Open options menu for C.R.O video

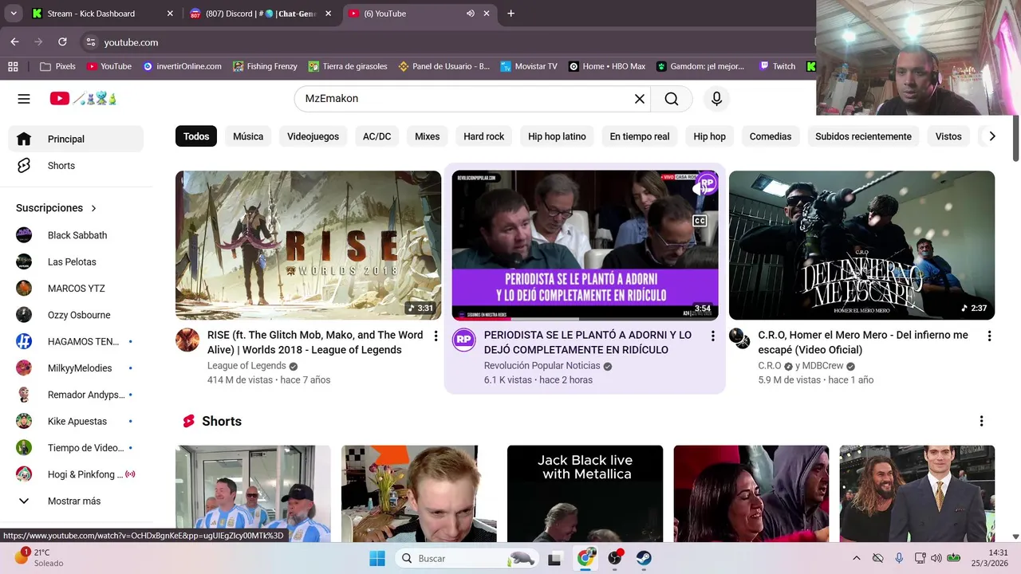(x=989, y=336)
